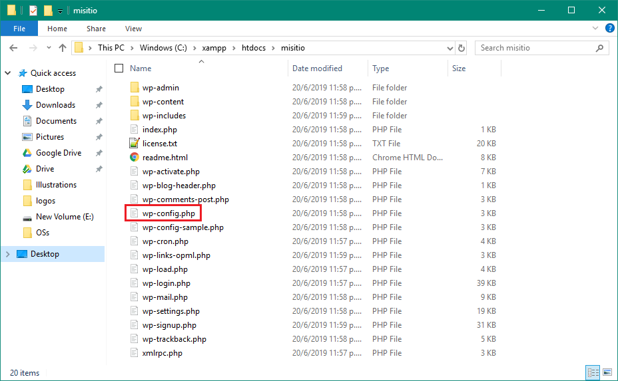Open the OSs folder in the sidebar
This screenshot has width=618, height=381.
(x=42, y=233)
